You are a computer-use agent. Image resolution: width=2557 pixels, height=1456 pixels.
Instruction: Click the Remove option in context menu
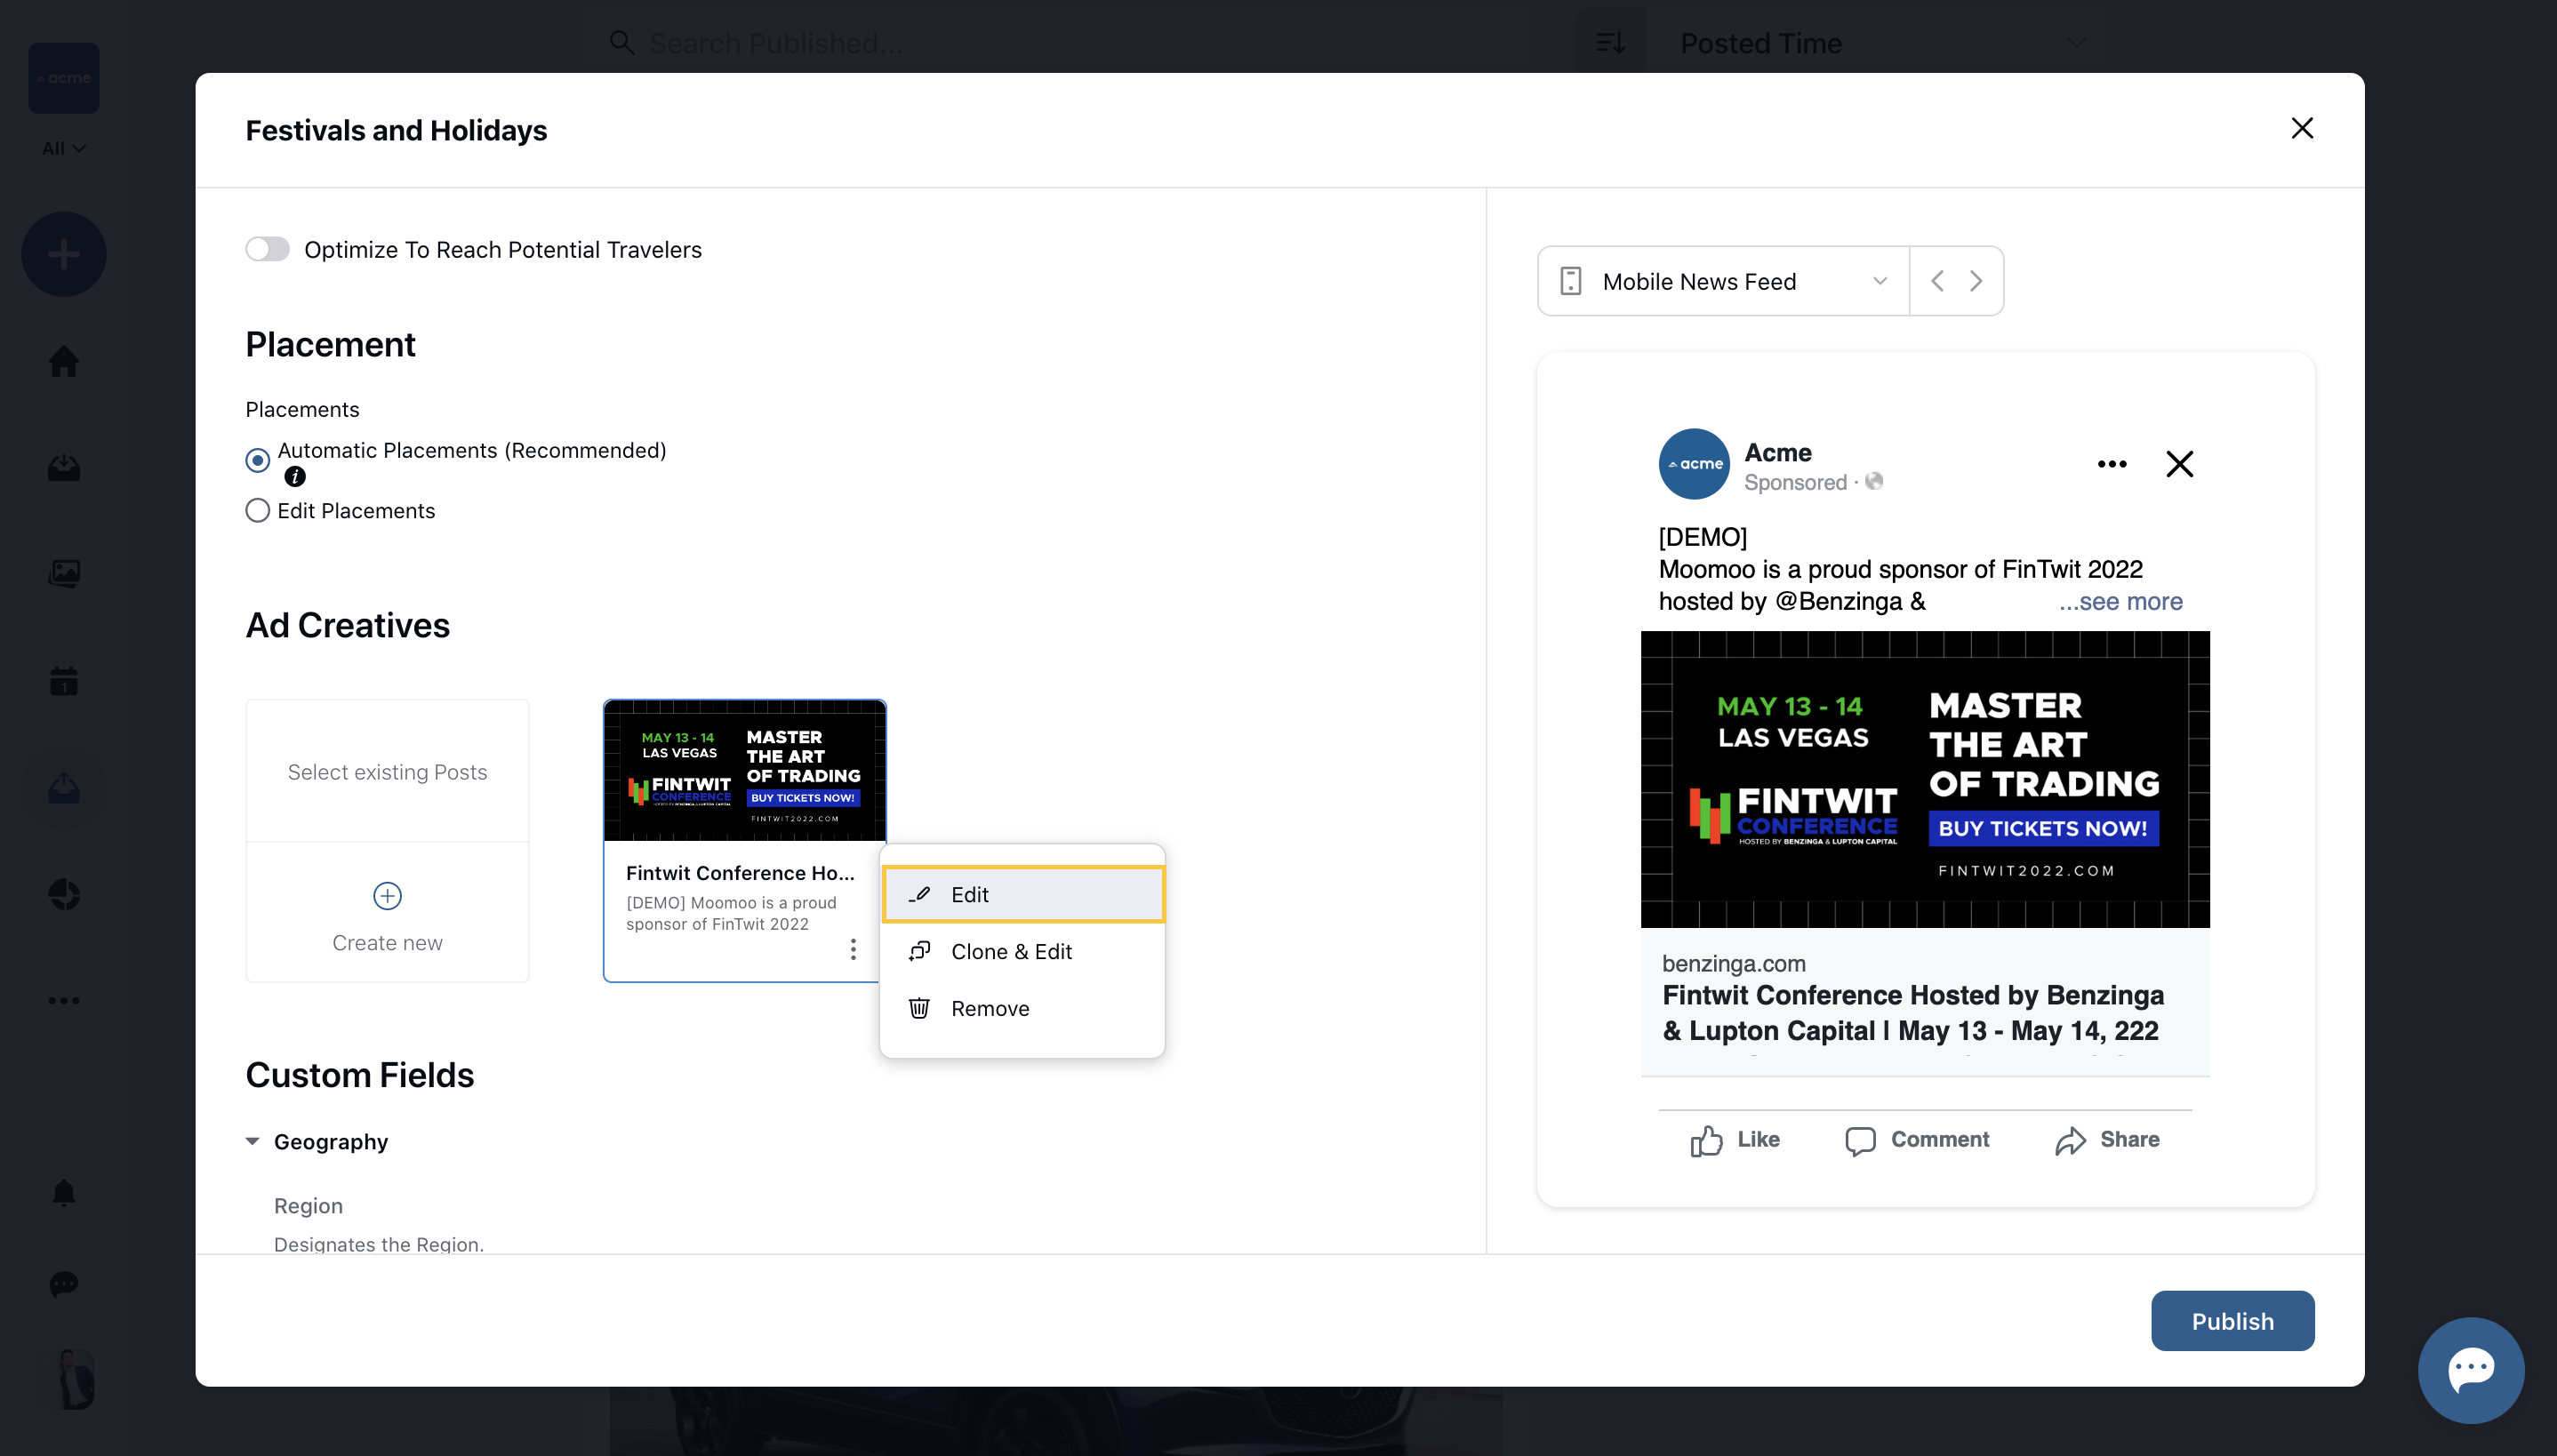click(990, 1006)
